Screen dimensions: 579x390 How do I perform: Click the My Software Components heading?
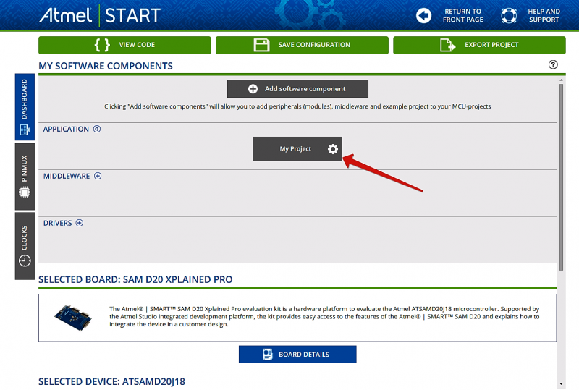(106, 66)
